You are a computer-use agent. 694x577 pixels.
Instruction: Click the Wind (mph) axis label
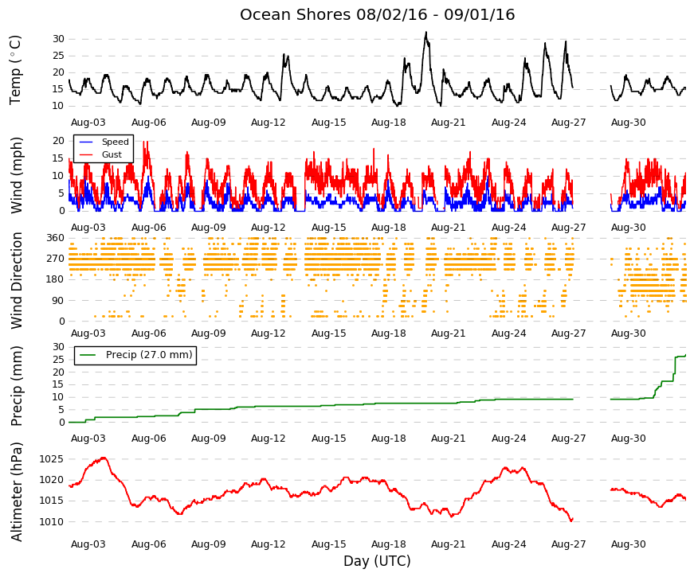click(16, 175)
